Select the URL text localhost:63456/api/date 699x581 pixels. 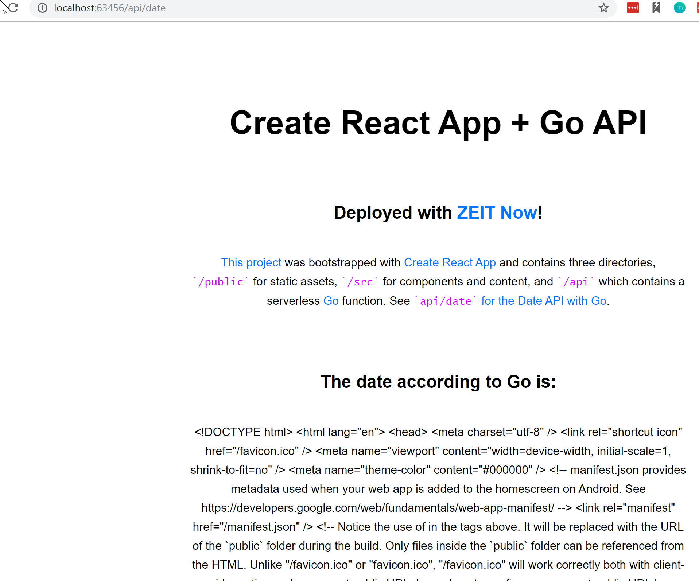tap(109, 8)
